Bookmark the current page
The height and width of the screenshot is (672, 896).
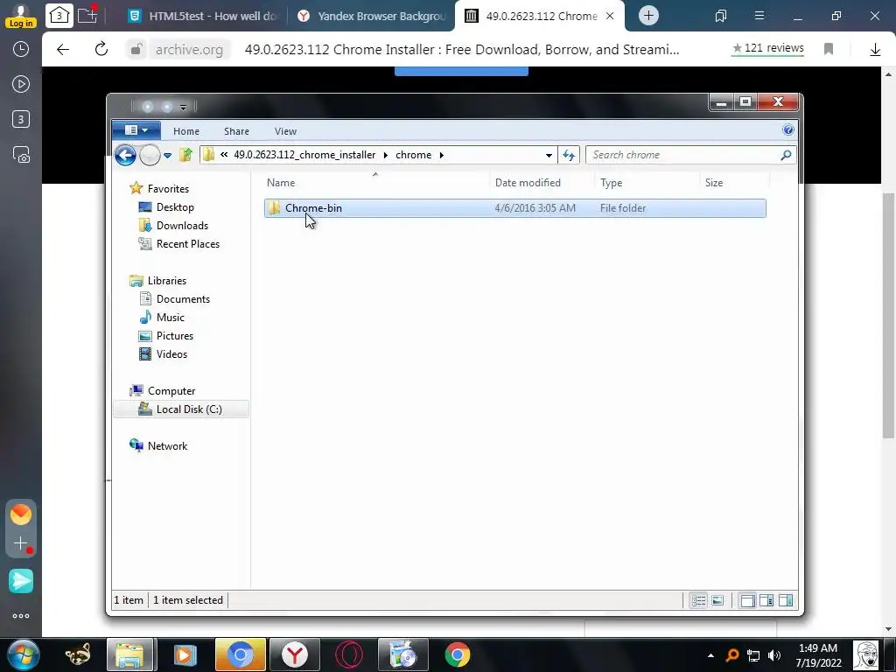pyautogui.click(x=829, y=49)
